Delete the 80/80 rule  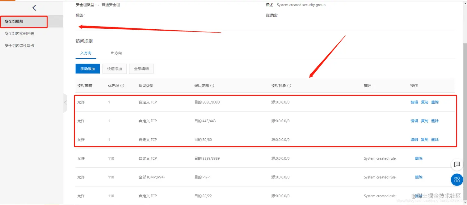pos(435,140)
